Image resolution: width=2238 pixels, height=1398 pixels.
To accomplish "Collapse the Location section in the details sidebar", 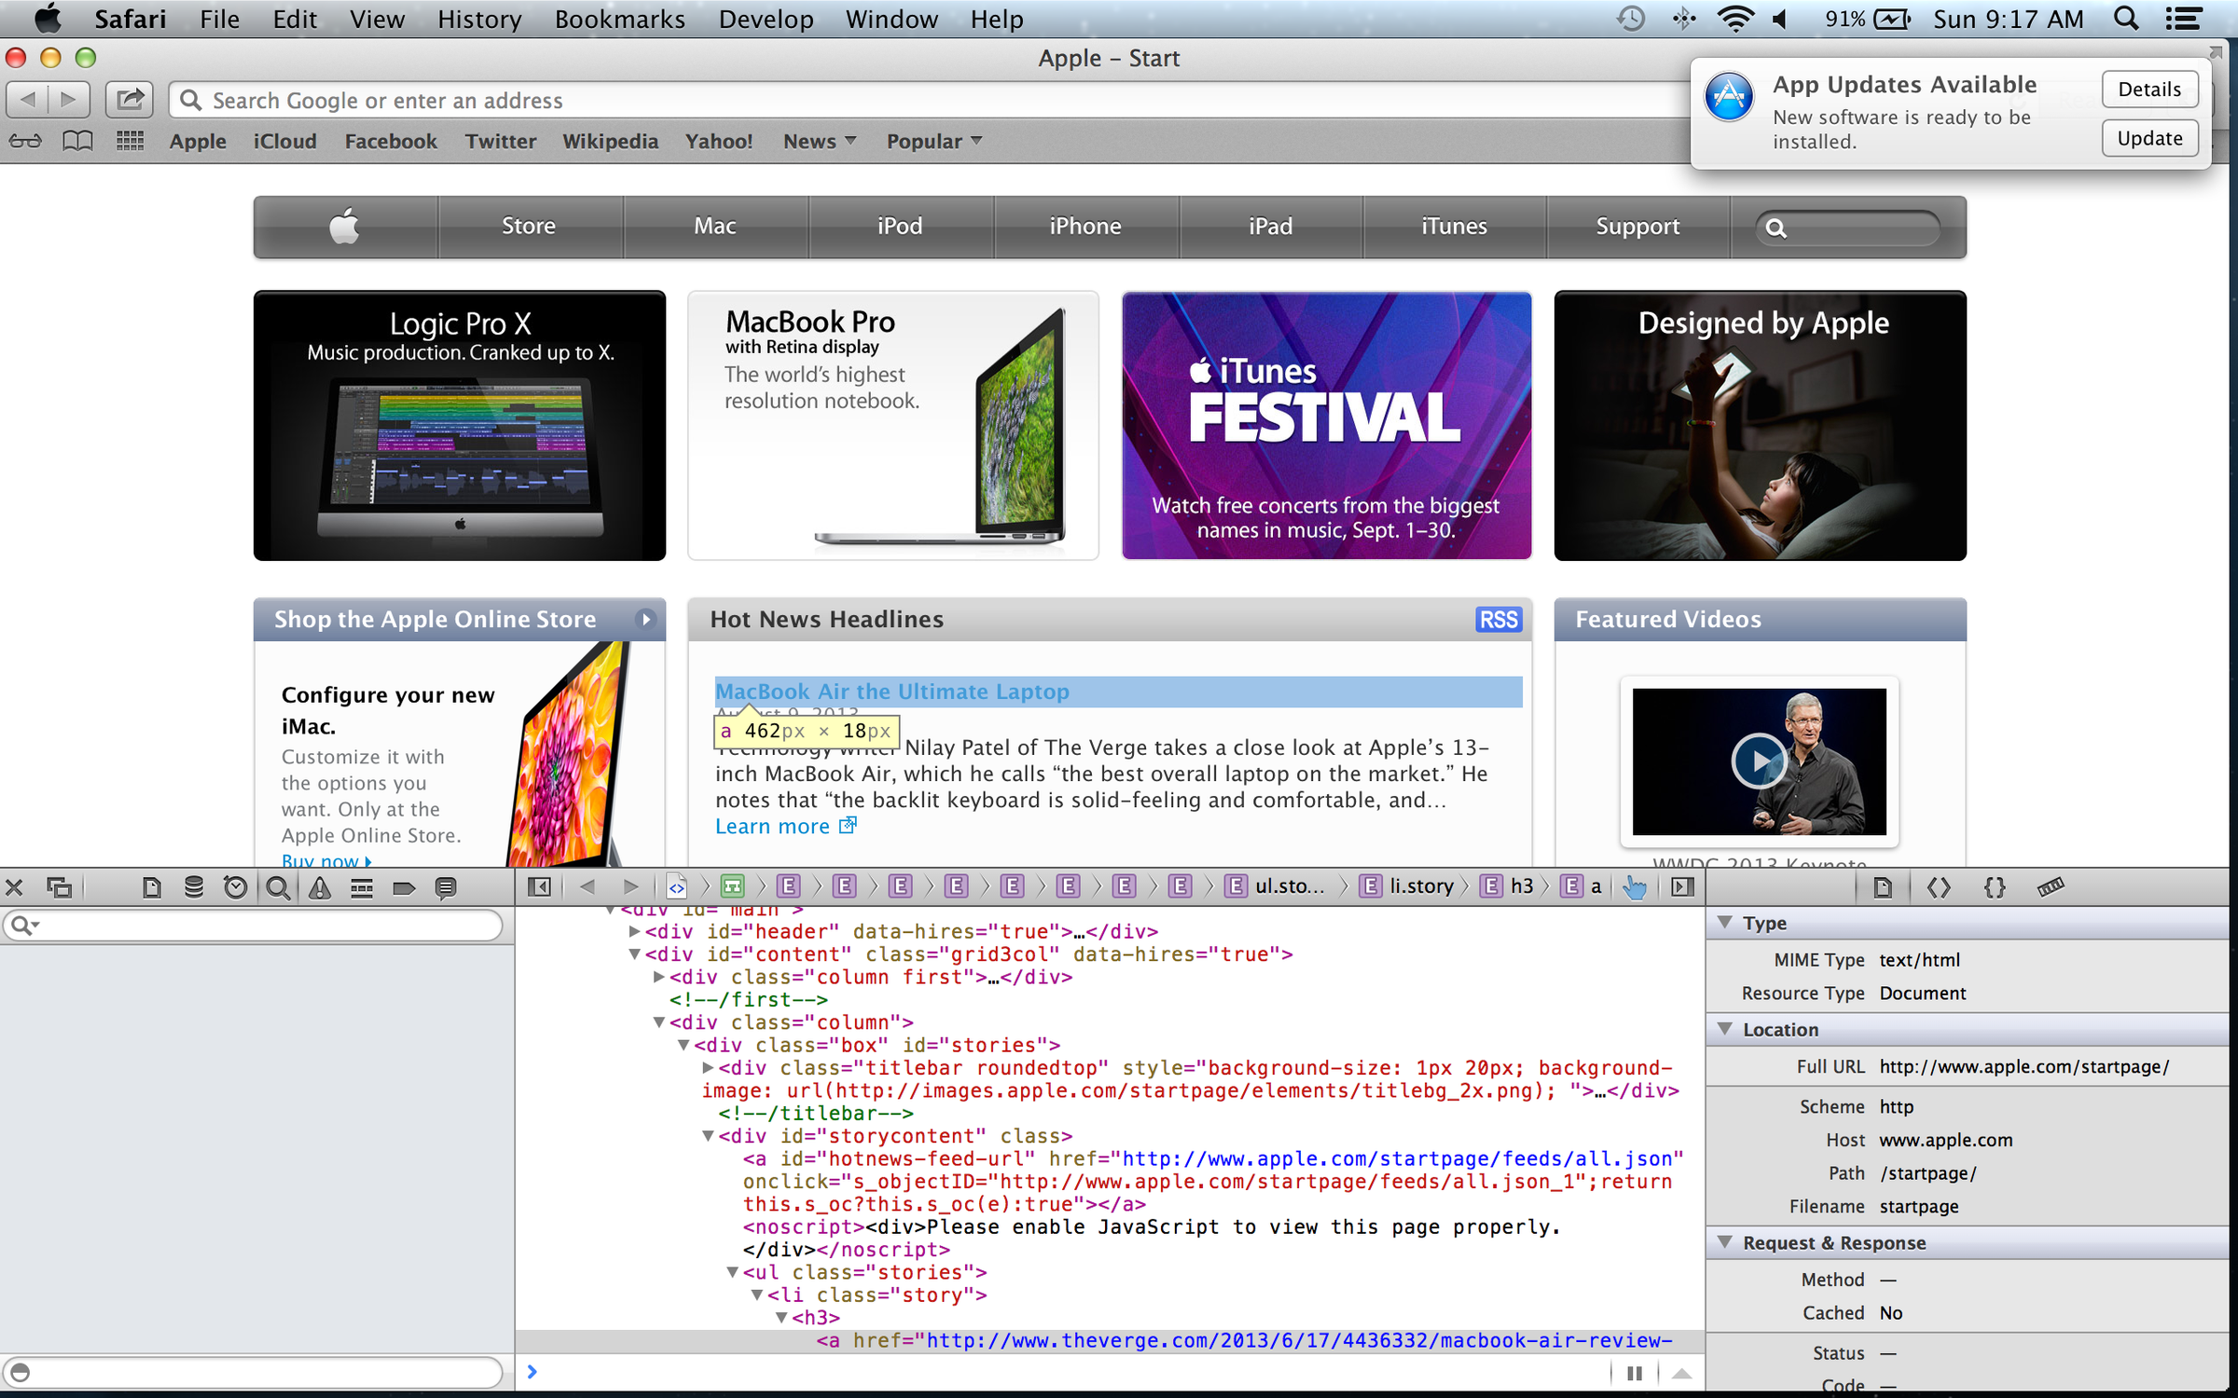I will coord(1724,1030).
